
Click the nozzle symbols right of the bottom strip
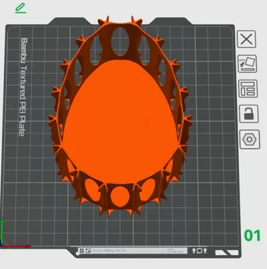click(200, 251)
